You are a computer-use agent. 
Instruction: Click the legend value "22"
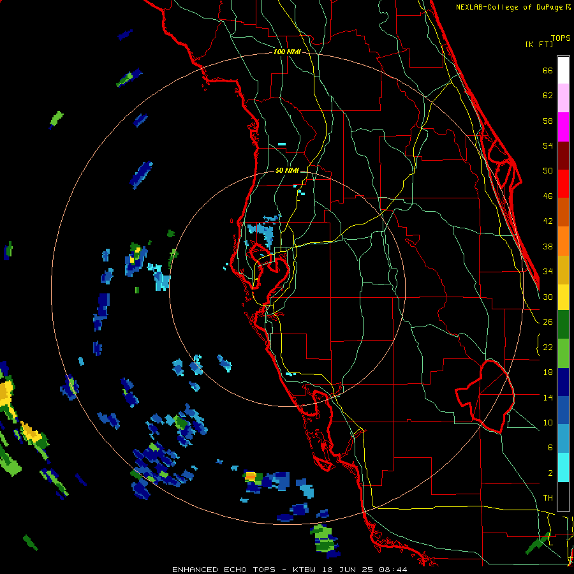point(548,348)
